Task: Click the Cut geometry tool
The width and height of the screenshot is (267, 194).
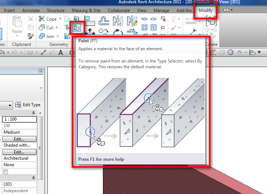Action: click(46, 27)
